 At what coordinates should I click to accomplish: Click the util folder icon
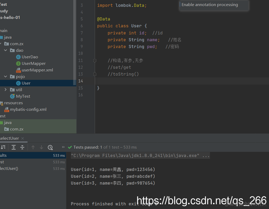[x=12, y=90]
